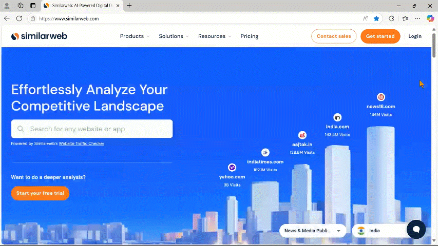Open a new browser tab
The width and height of the screenshot is (438, 246).
point(129,6)
